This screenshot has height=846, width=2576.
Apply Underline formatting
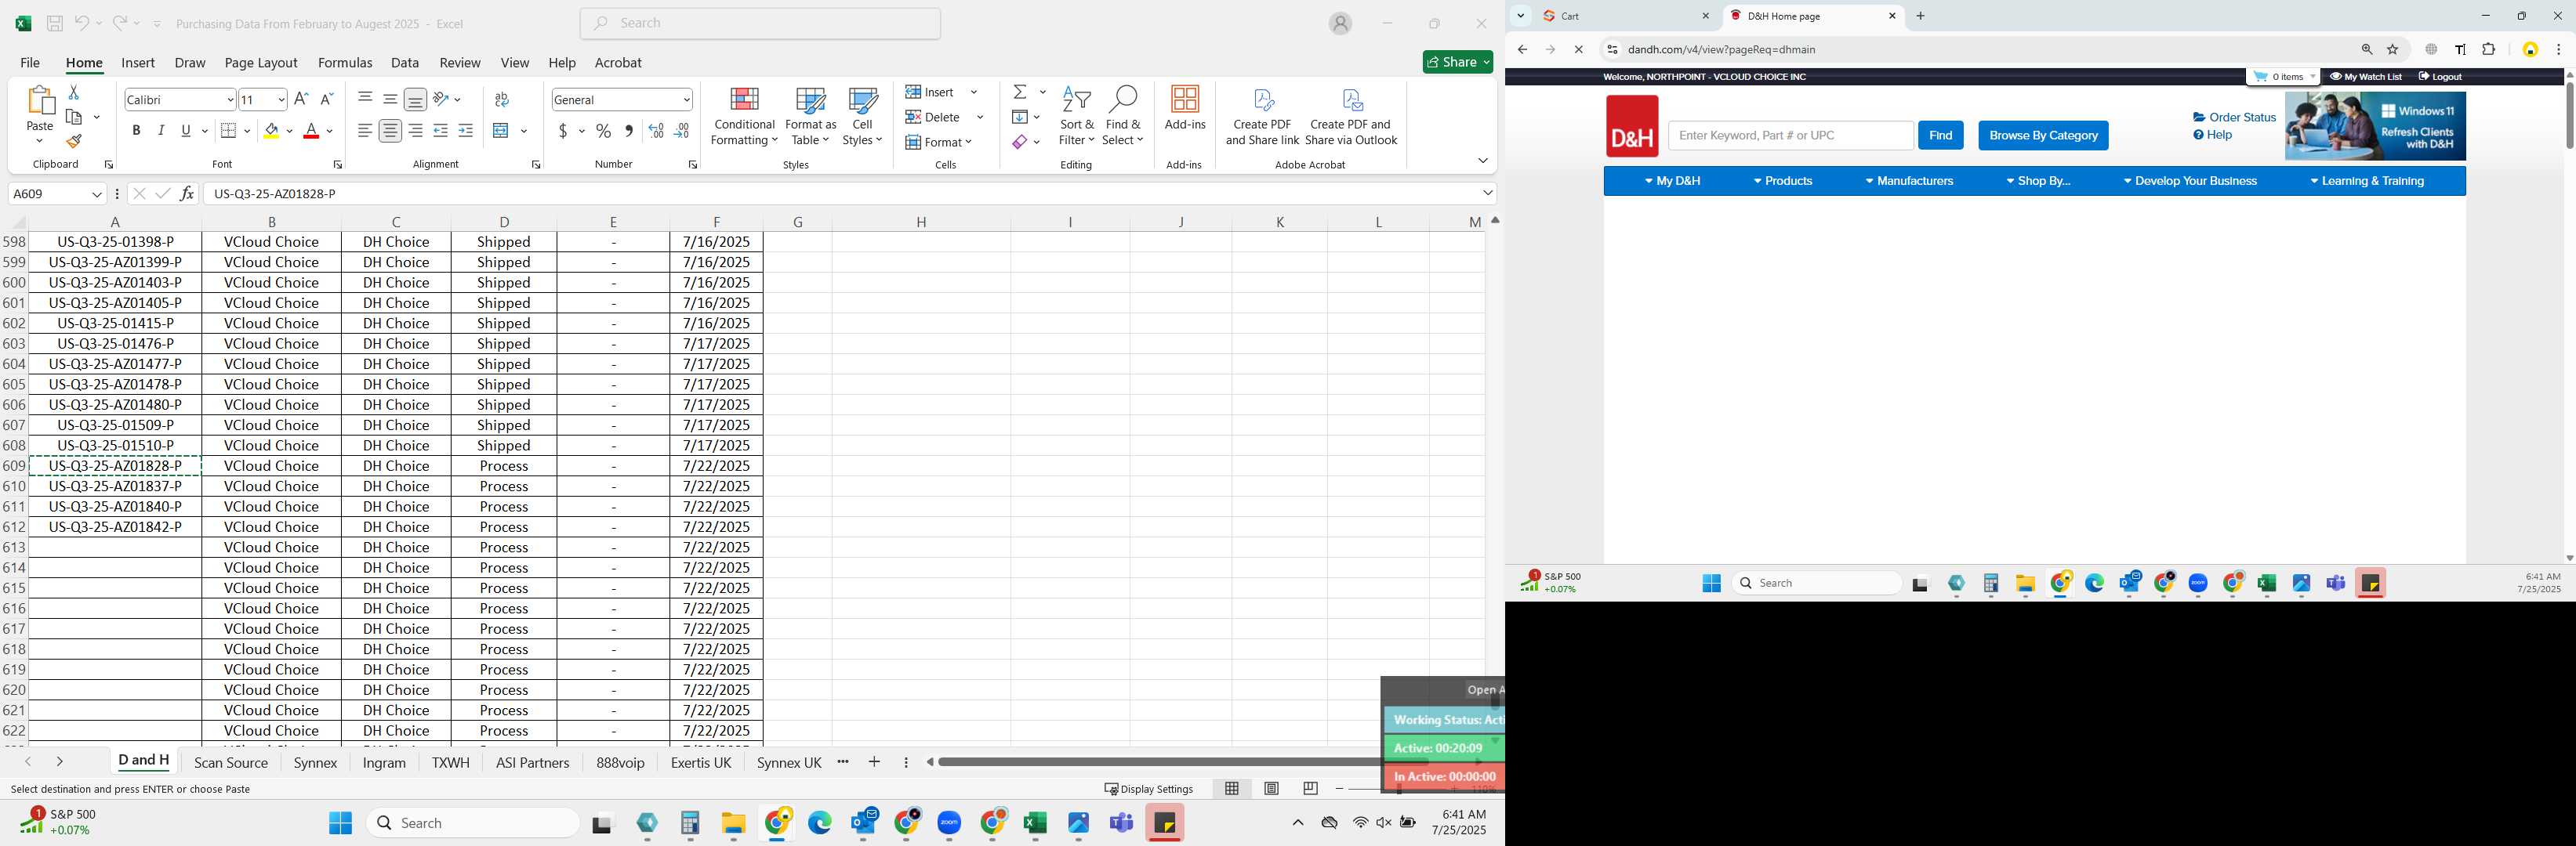pos(186,131)
